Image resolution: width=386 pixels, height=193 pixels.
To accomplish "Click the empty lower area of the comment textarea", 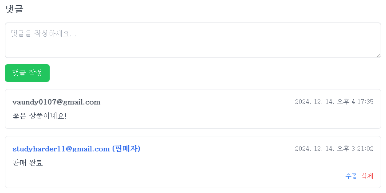I will [x=193, y=49].
